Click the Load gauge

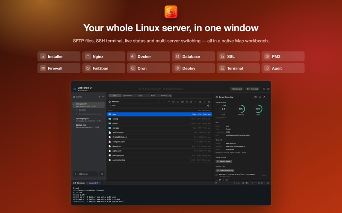(223, 109)
